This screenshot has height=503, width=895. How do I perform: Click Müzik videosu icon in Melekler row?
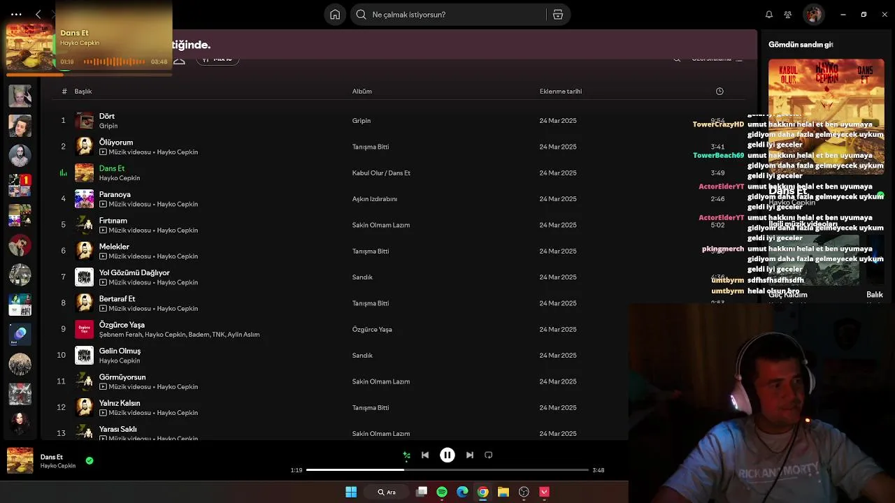point(103,256)
